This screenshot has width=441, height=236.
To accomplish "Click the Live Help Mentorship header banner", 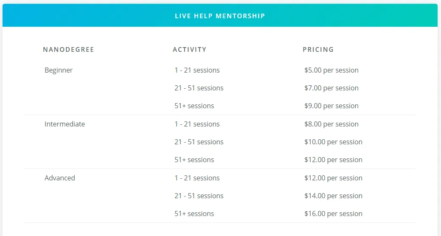I will 220,15.
